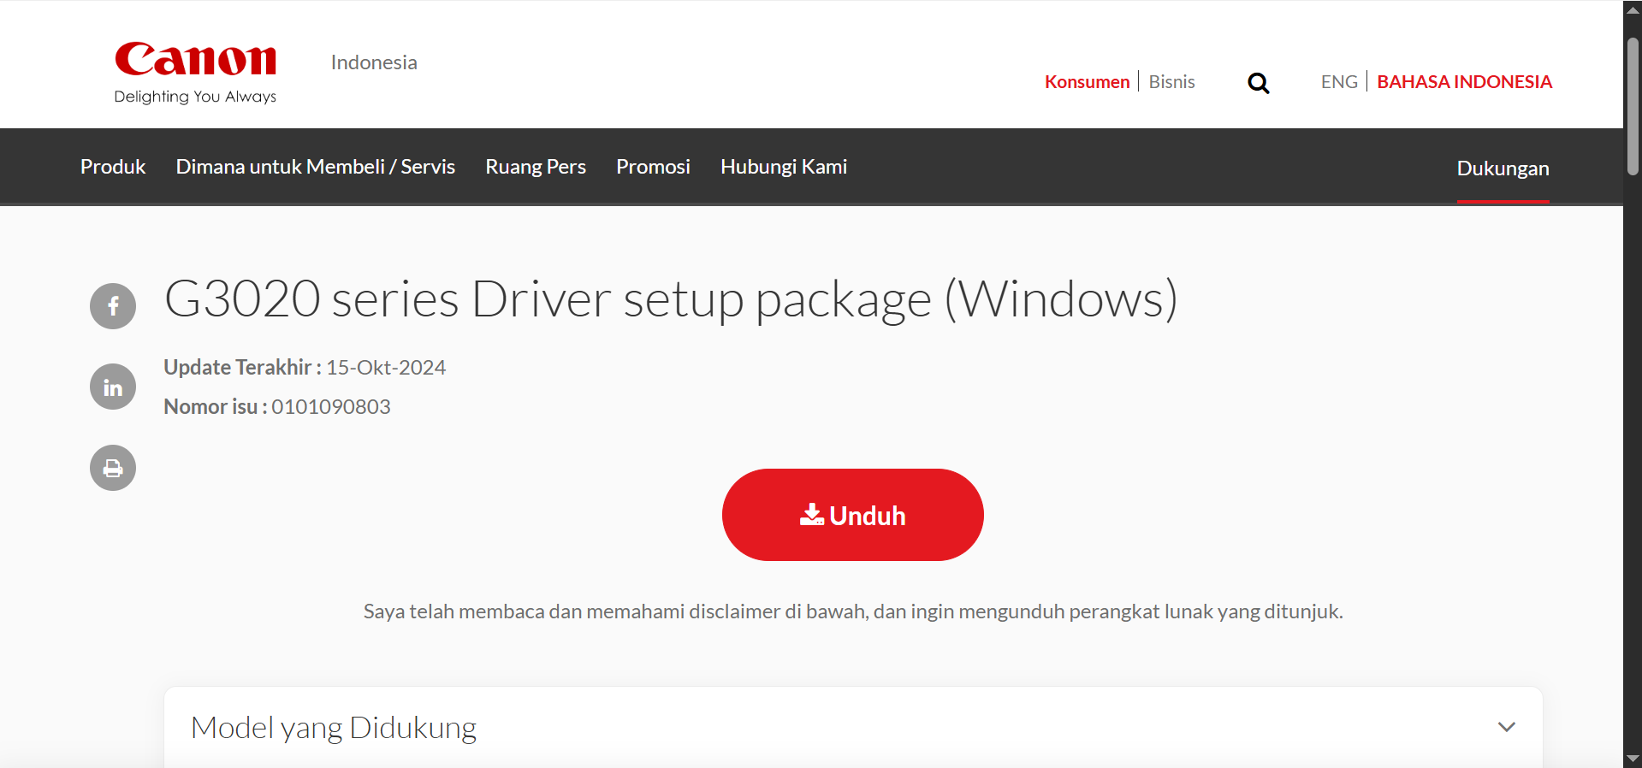Screen dimensions: 1642x768
Task: Open Hubungi Kami page
Action: [x=784, y=167]
